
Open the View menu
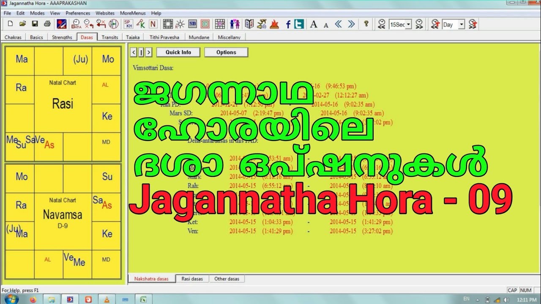coord(55,13)
